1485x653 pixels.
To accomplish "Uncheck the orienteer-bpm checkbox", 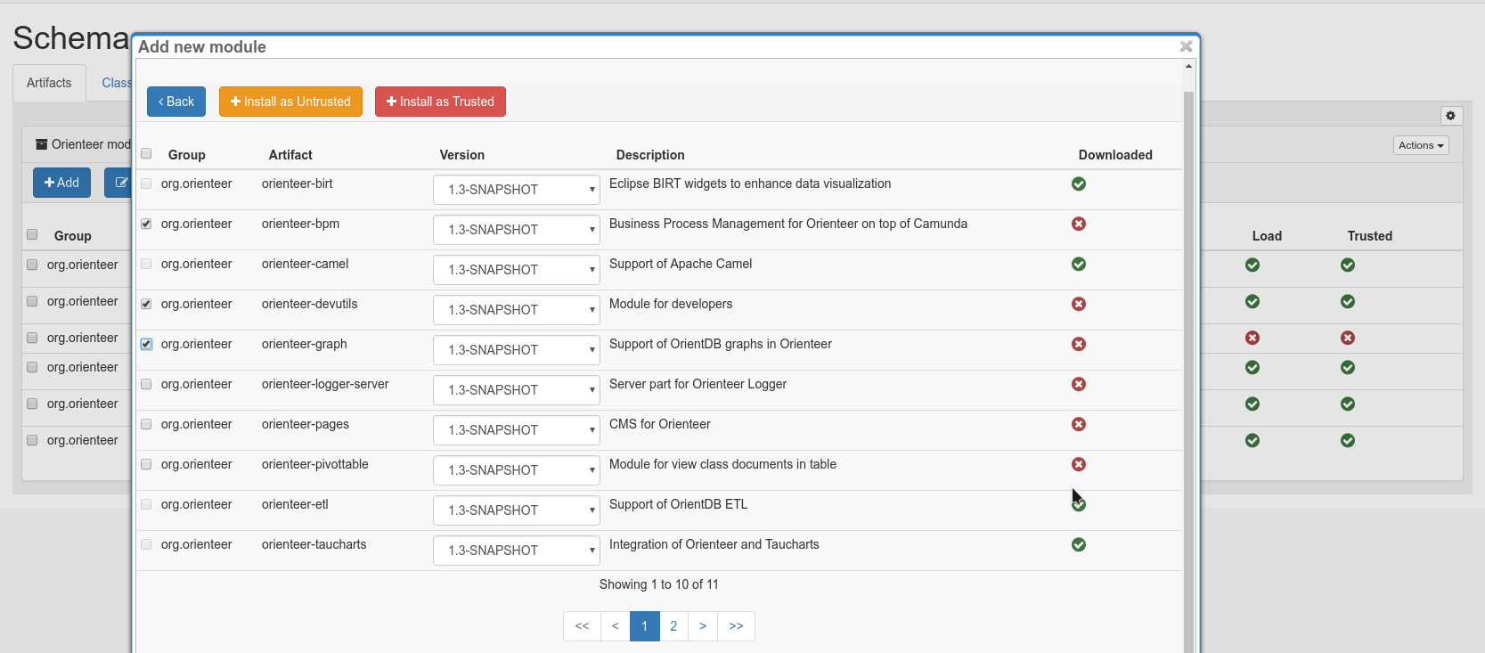I will click(x=146, y=224).
